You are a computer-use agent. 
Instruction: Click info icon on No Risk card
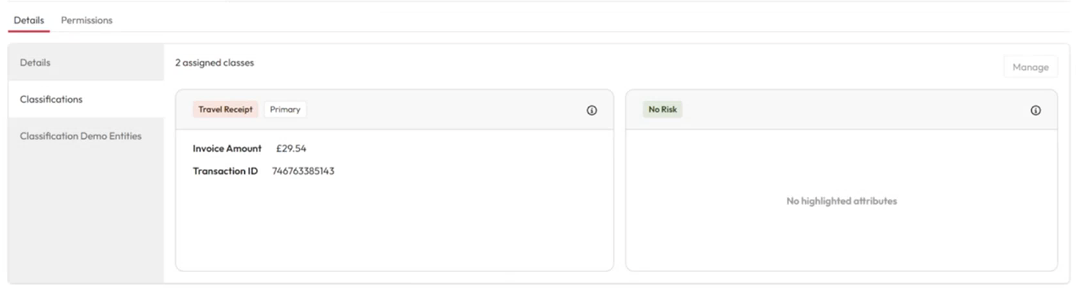pos(1035,110)
